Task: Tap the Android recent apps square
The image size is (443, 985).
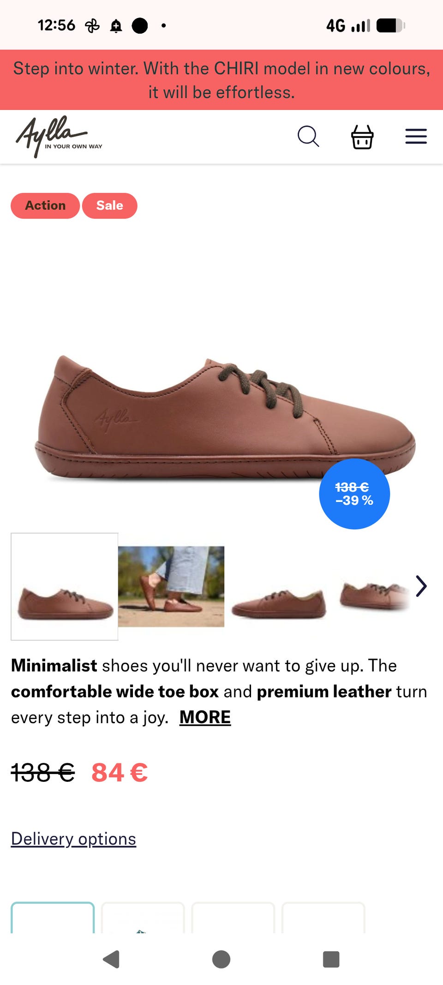Action: (331, 959)
